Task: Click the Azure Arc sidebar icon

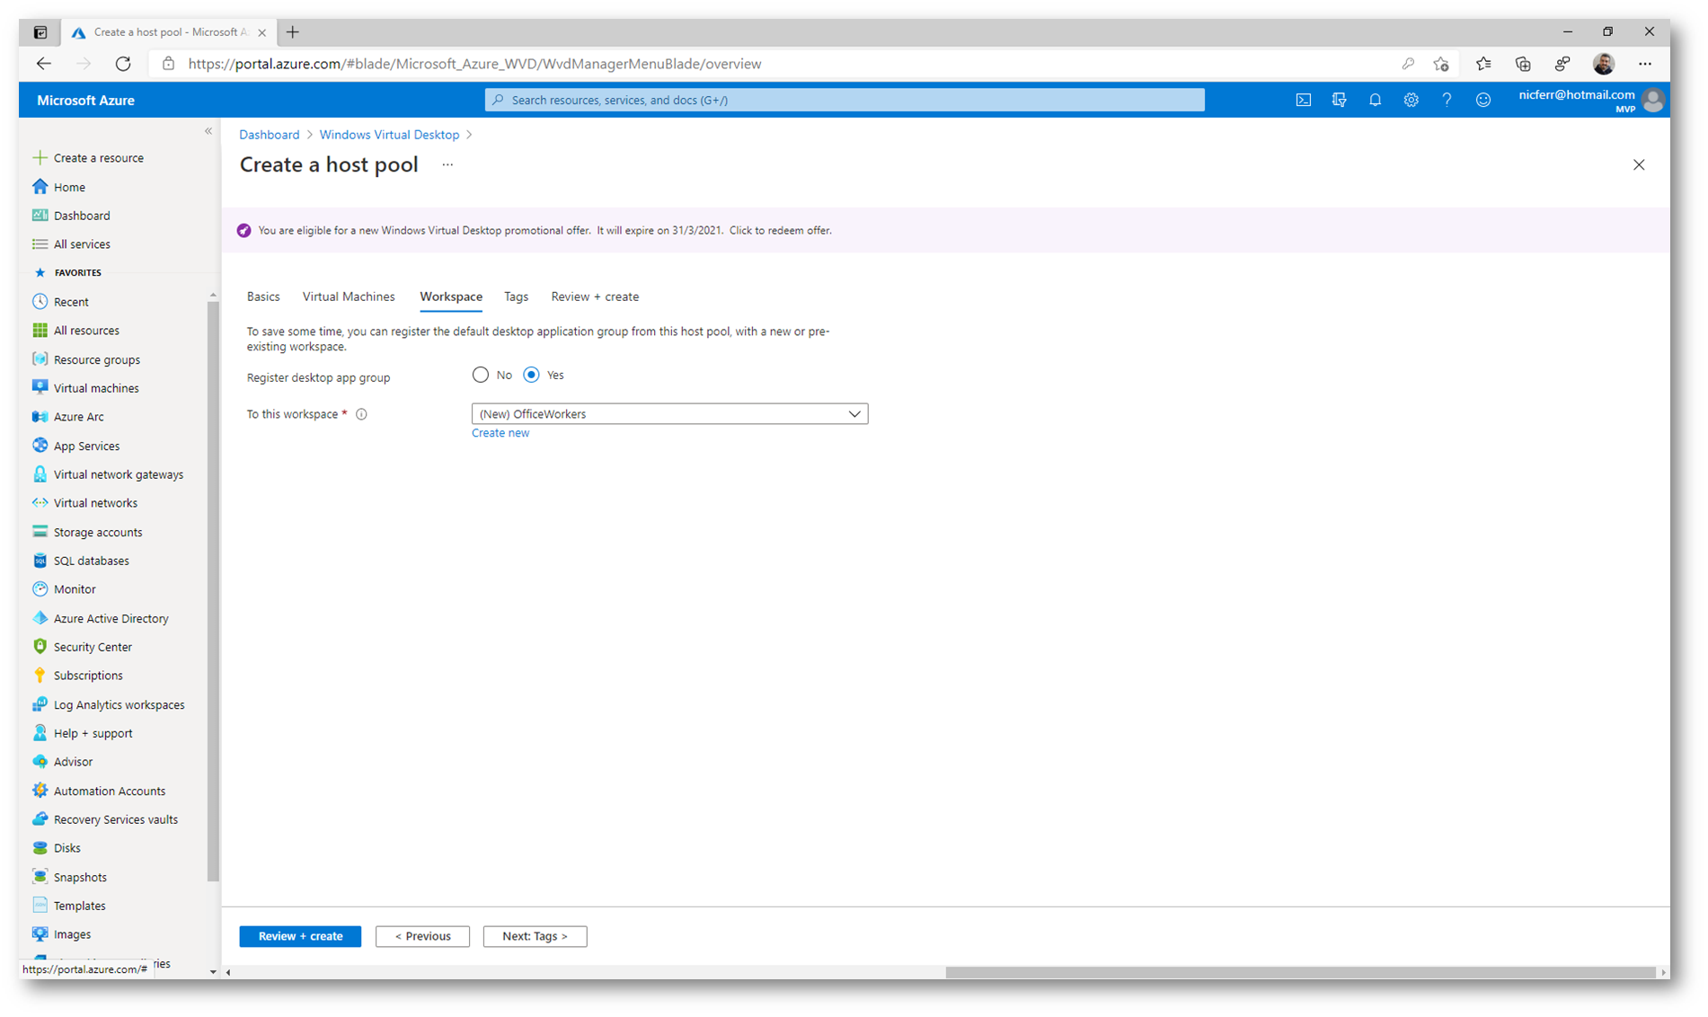Action: pos(40,417)
